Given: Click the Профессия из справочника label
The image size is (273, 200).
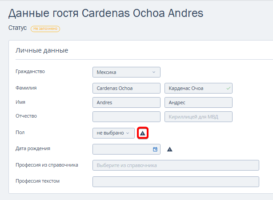Looking at the screenshot, I should (x=47, y=165).
